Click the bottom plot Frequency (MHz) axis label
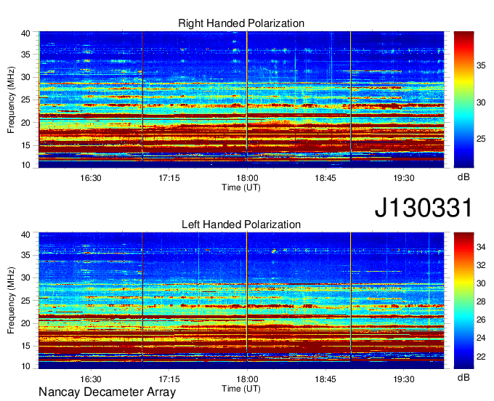The width and height of the screenshot is (494, 401). click(x=11, y=301)
